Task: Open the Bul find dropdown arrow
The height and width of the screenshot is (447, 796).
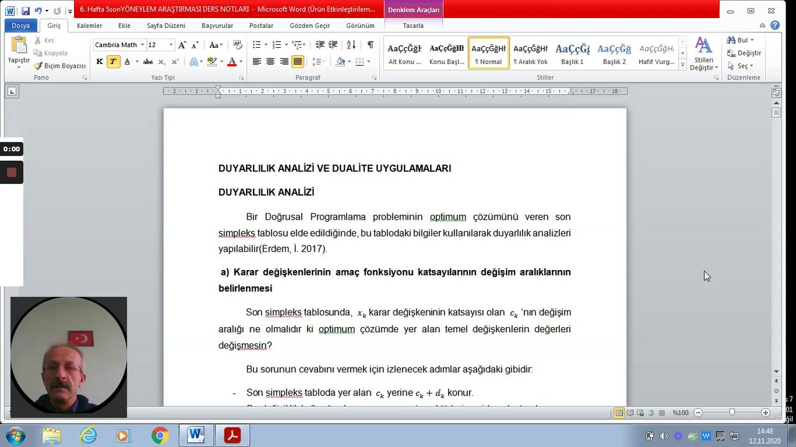Action: click(x=752, y=40)
